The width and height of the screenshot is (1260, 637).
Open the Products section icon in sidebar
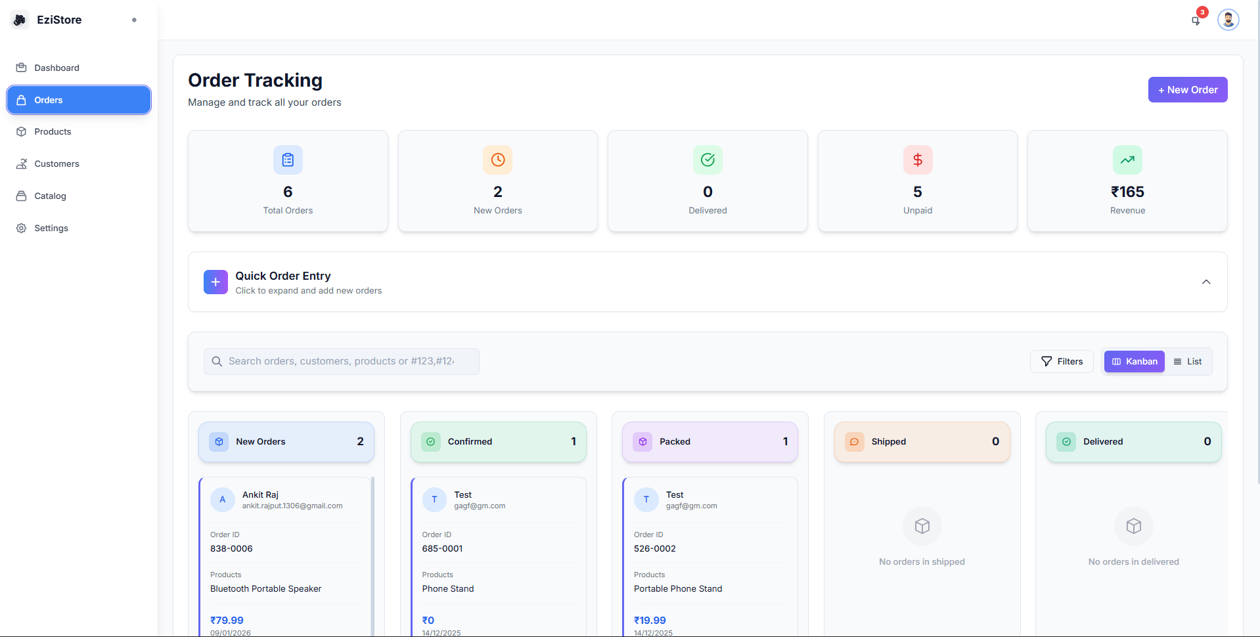[x=22, y=131]
